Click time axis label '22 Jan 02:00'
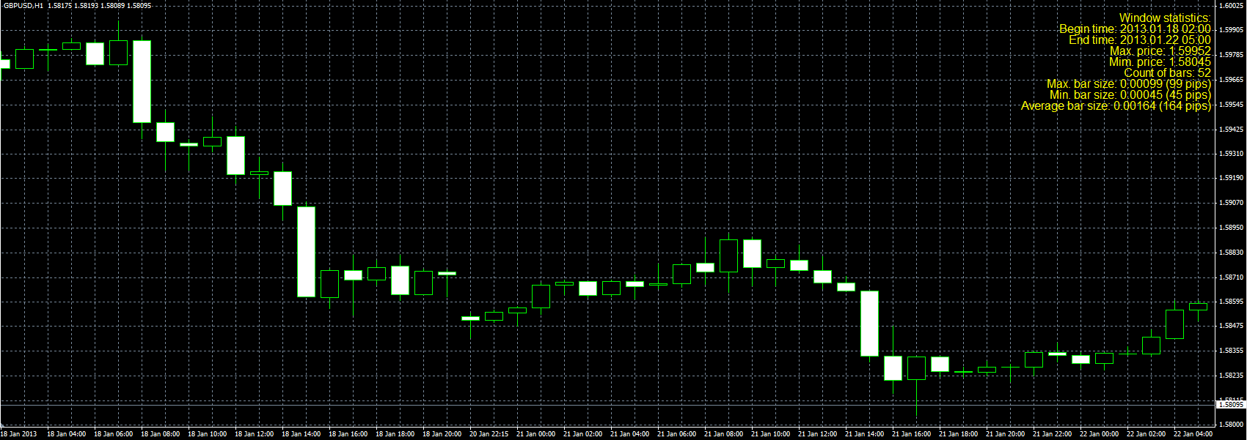Image resolution: width=1247 pixels, height=440 pixels. [1146, 434]
